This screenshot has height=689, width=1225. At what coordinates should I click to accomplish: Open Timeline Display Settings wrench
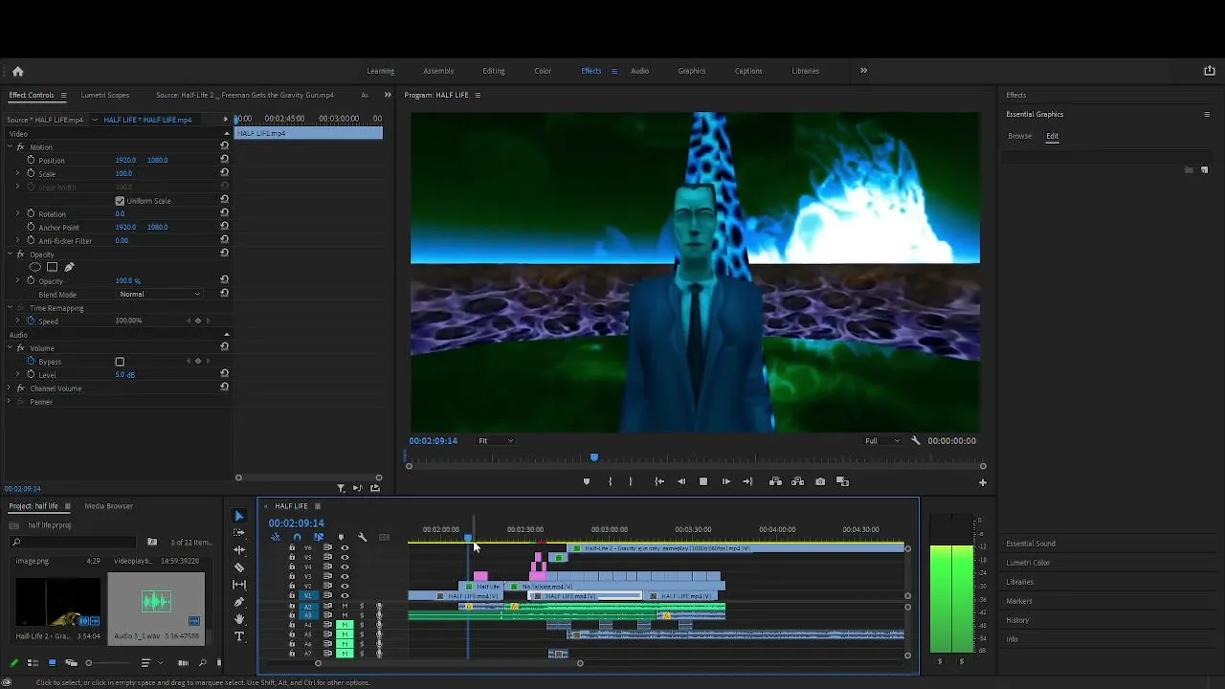362,537
